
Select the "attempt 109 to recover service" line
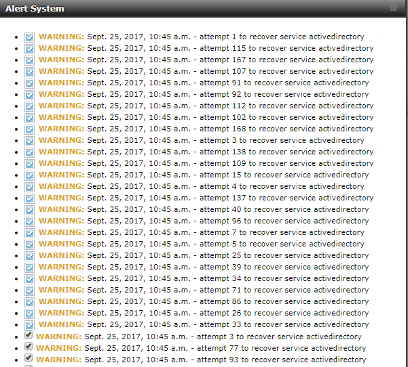(x=286, y=163)
